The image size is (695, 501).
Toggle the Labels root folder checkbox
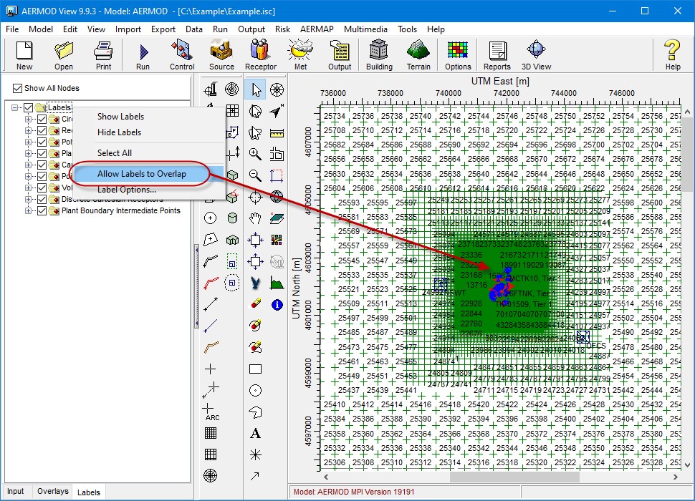tap(29, 107)
